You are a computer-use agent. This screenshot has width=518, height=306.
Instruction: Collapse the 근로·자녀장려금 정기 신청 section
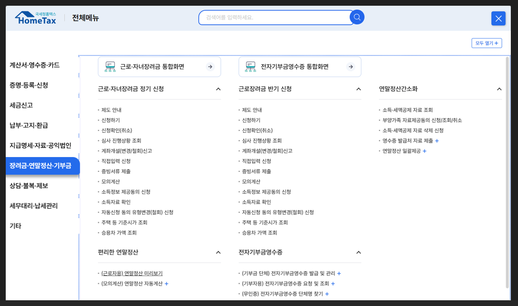[x=218, y=89]
